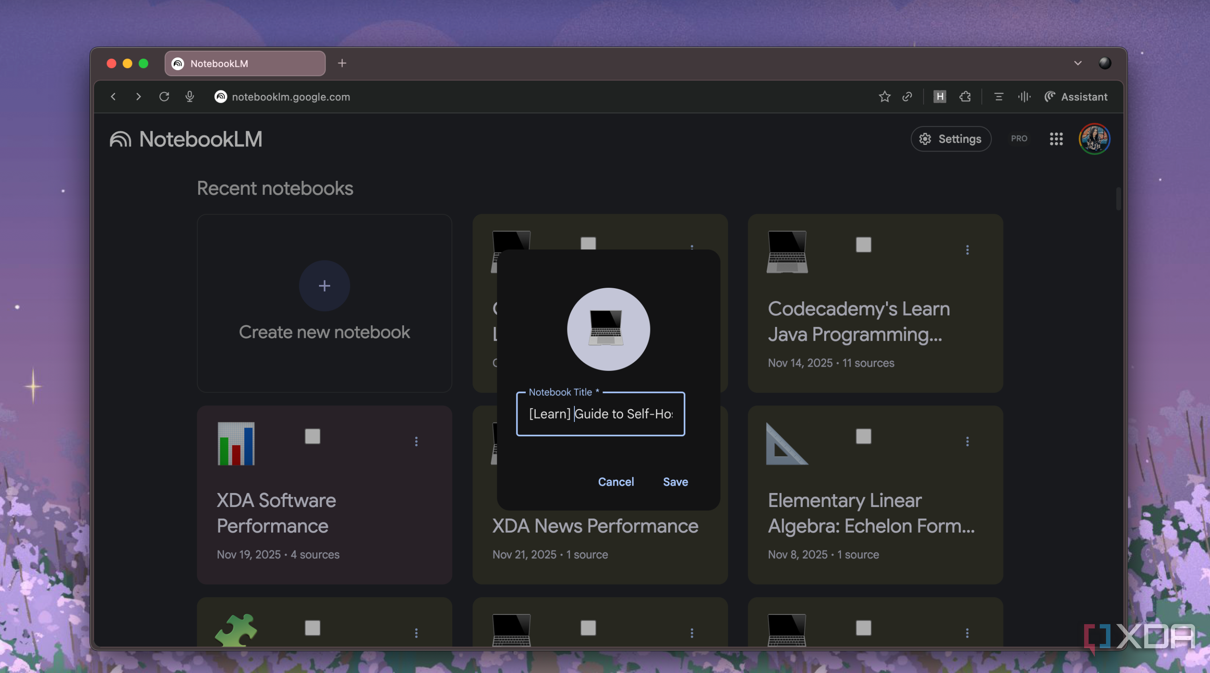Click the microphone icon in toolbar

tap(189, 97)
